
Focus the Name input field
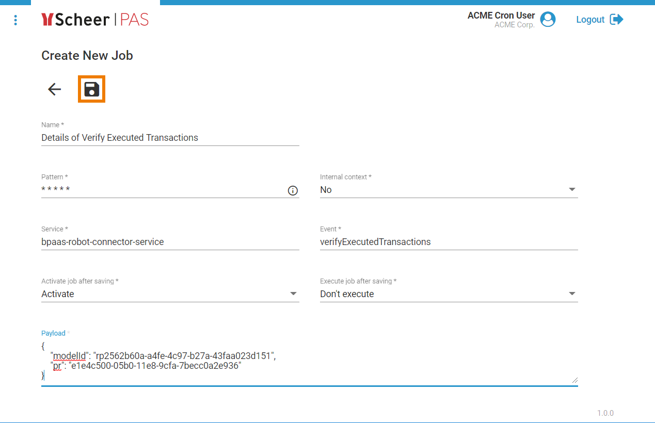pos(169,138)
